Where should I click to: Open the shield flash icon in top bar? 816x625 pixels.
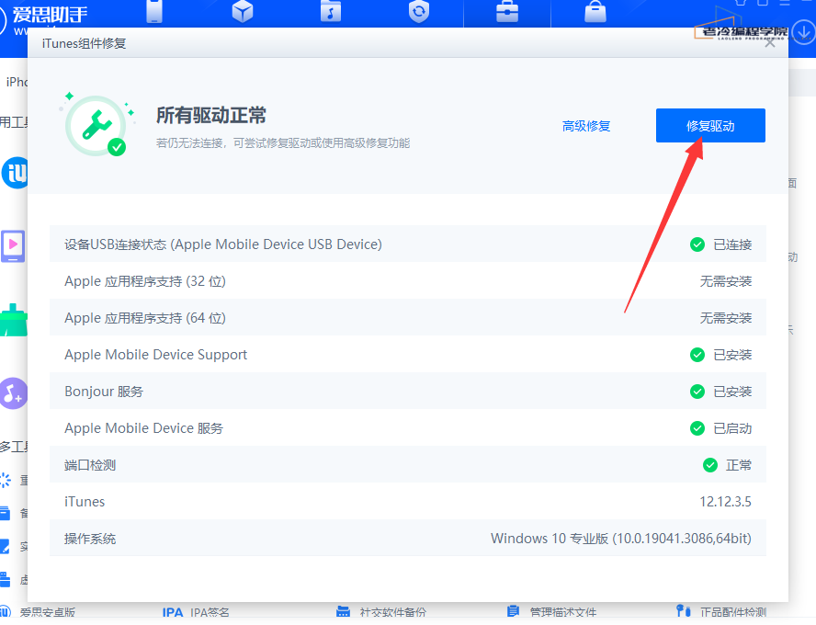[x=419, y=11]
